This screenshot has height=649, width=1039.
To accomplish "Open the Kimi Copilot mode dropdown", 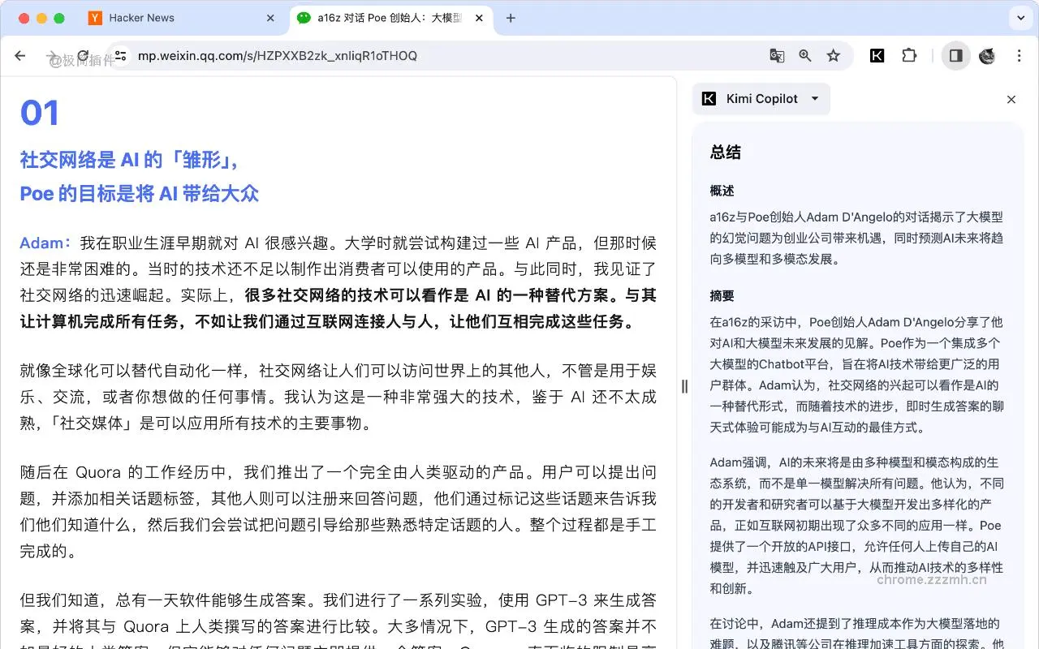I will 814,98.
